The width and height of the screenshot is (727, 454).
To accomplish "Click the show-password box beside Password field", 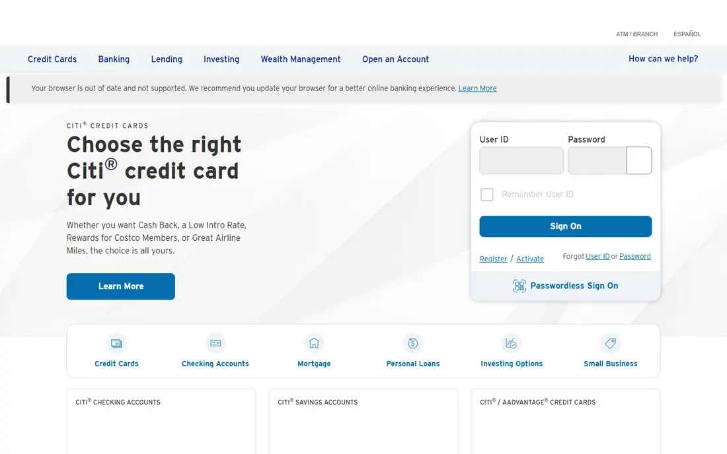I will 639,160.
